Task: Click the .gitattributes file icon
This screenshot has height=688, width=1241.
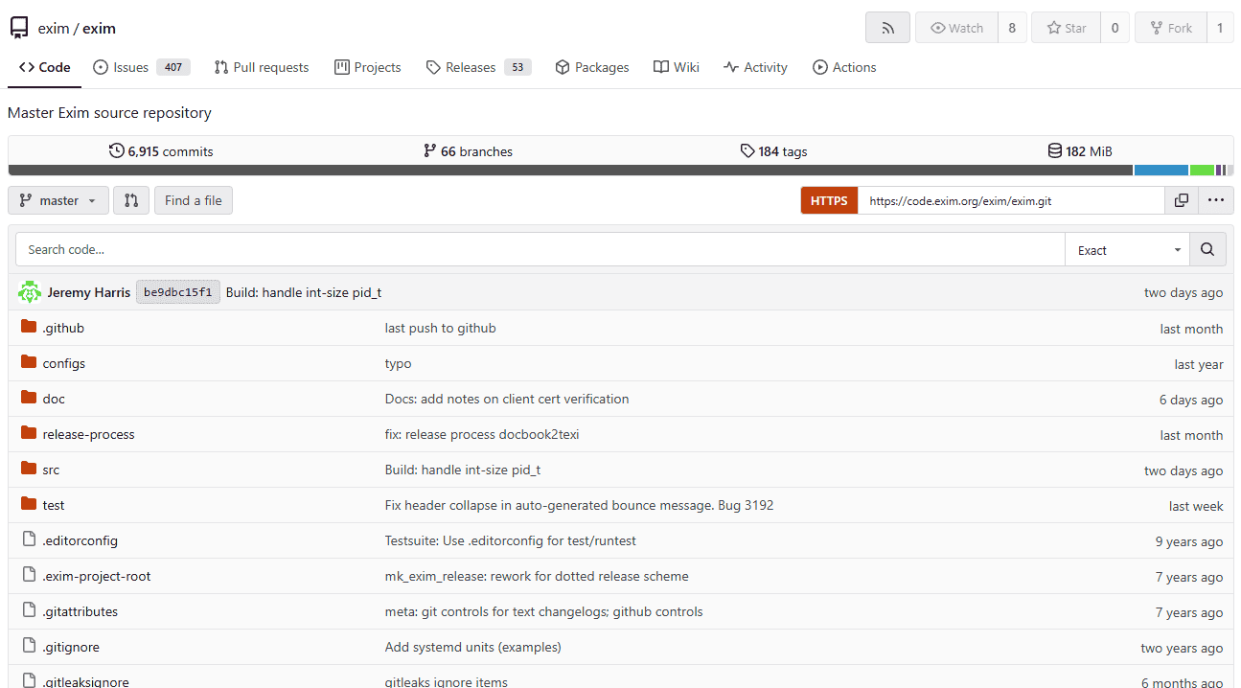Action: [29, 611]
